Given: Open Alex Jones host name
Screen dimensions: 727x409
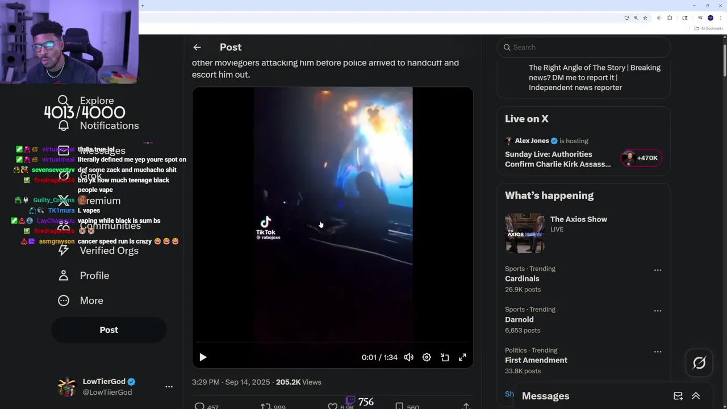Looking at the screenshot, I should coord(532,141).
